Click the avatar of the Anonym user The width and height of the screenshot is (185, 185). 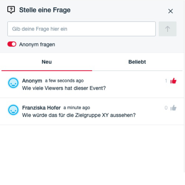click(13, 83)
